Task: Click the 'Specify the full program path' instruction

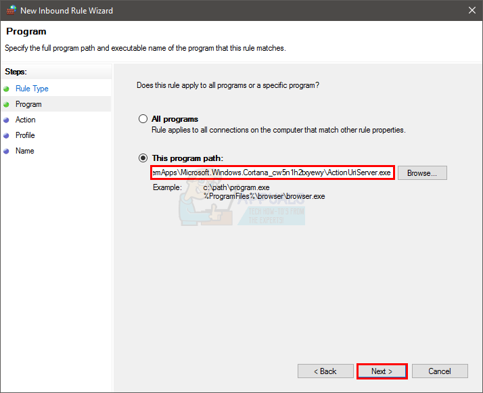Action: [145, 48]
